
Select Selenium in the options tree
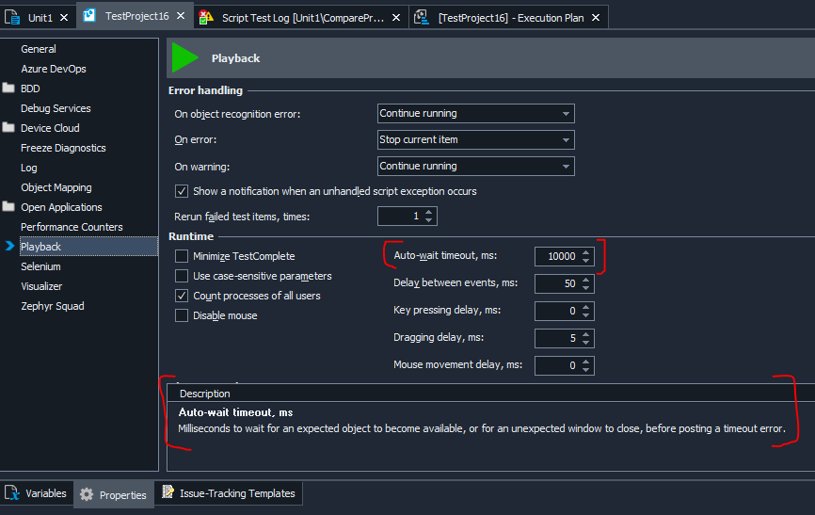coord(40,266)
